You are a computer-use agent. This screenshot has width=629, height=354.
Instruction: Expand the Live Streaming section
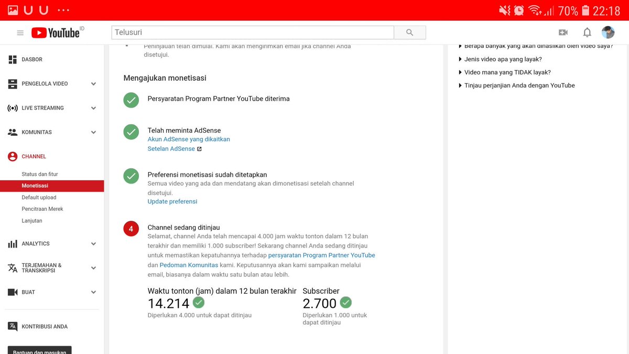[94, 109]
